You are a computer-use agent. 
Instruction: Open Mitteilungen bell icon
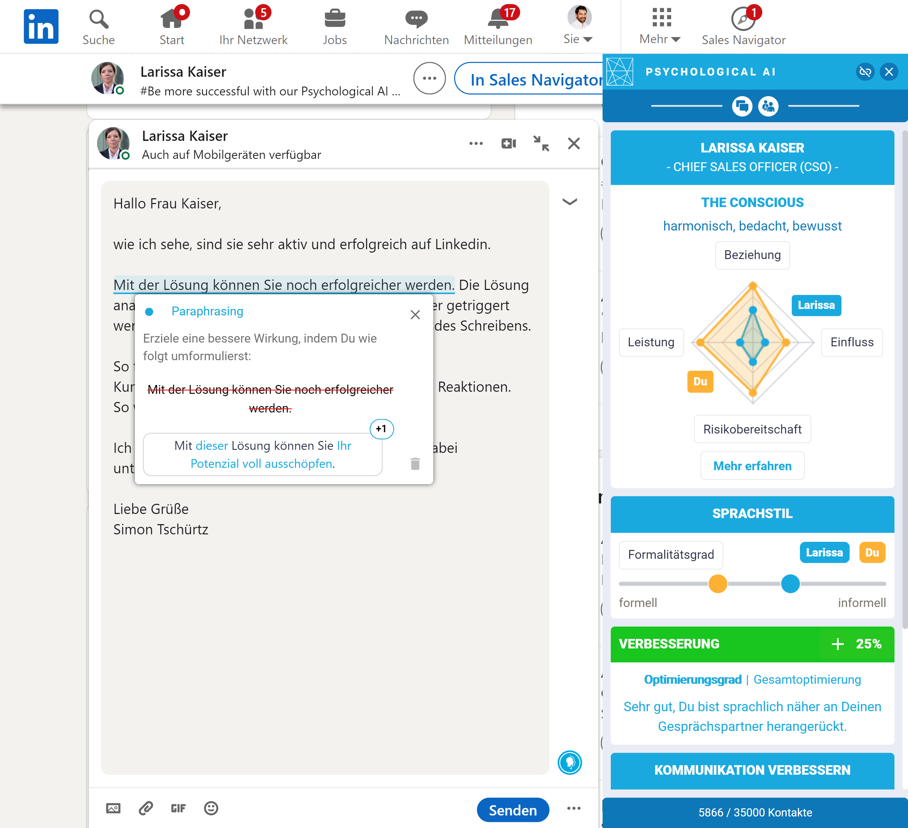[498, 19]
